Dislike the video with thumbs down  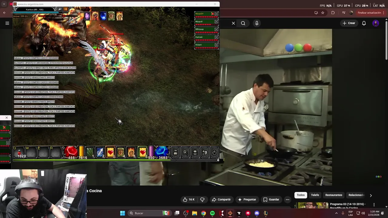(202, 200)
